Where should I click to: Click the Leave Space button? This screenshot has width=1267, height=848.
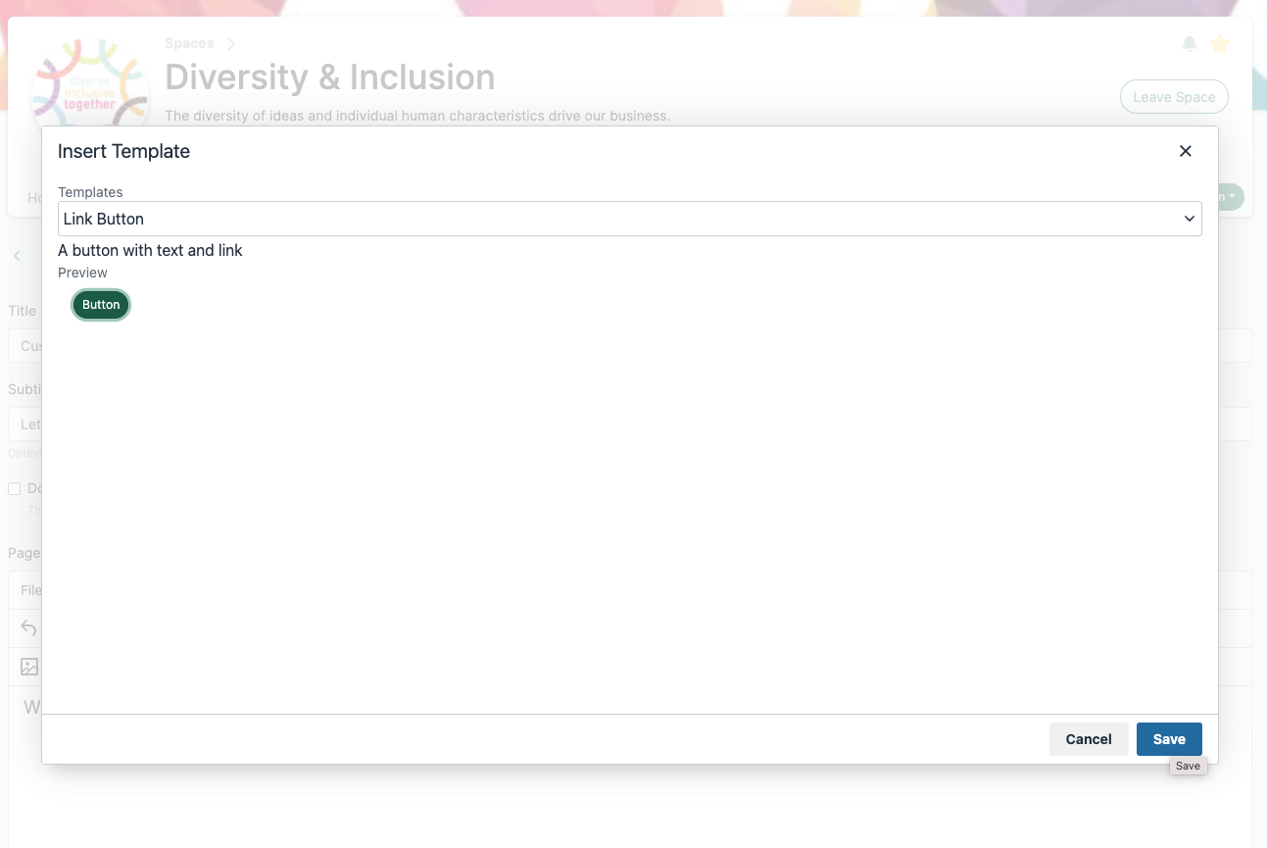tap(1174, 97)
